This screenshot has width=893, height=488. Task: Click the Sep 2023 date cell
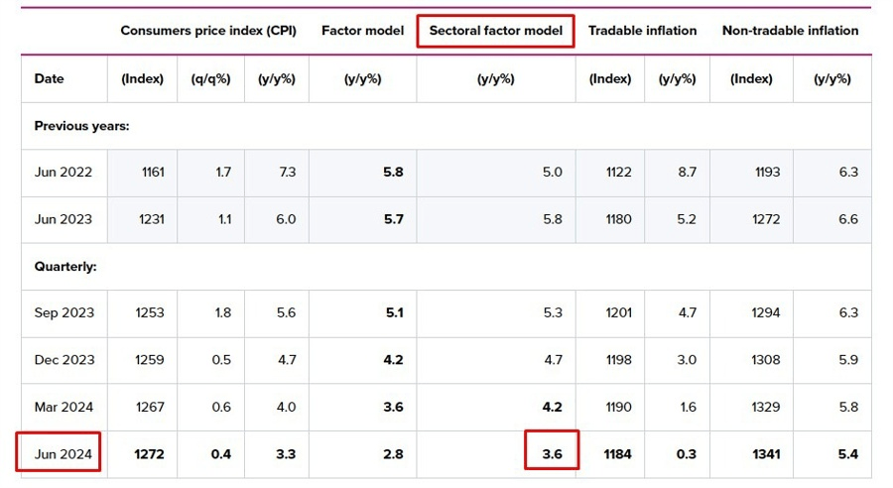point(64,312)
